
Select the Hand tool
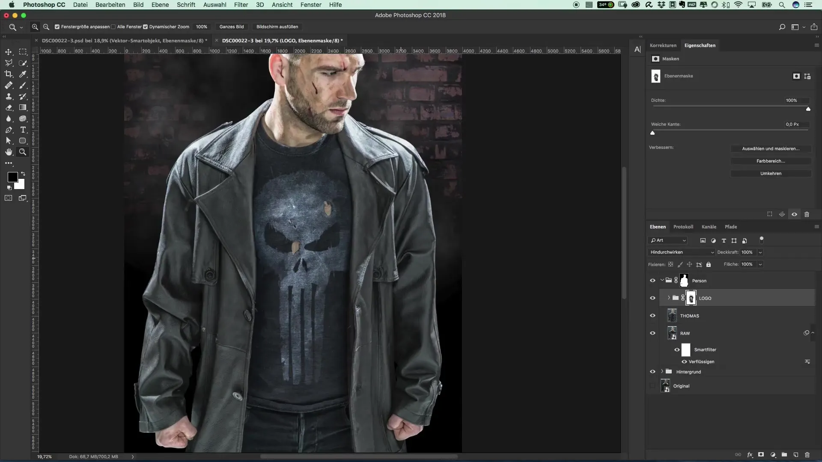9,152
